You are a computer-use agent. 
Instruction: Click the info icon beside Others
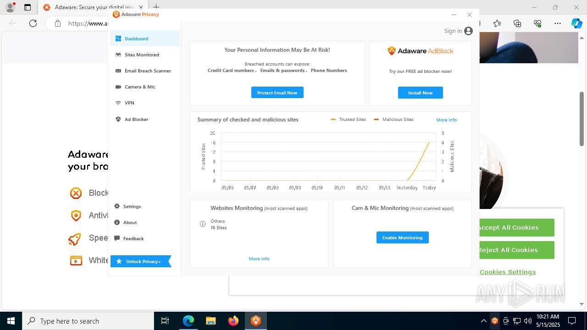(203, 224)
